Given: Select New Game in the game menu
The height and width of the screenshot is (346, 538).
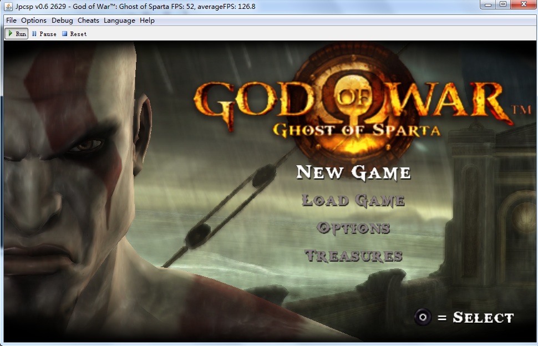Looking at the screenshot, I should (x=353, y=172).
